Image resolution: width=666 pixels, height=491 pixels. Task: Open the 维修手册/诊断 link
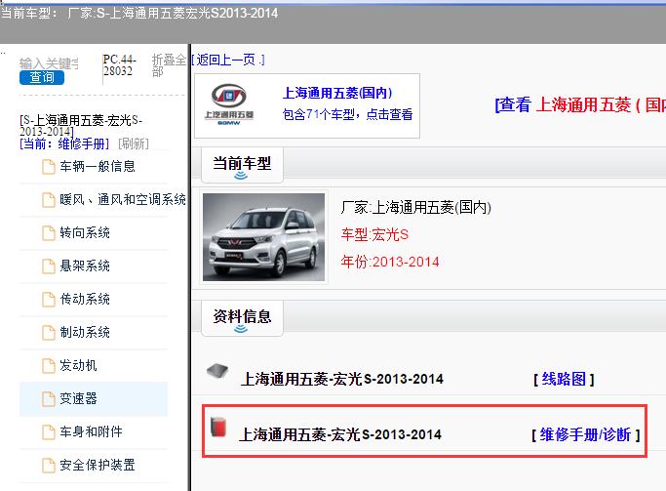[x=585, y=434]
